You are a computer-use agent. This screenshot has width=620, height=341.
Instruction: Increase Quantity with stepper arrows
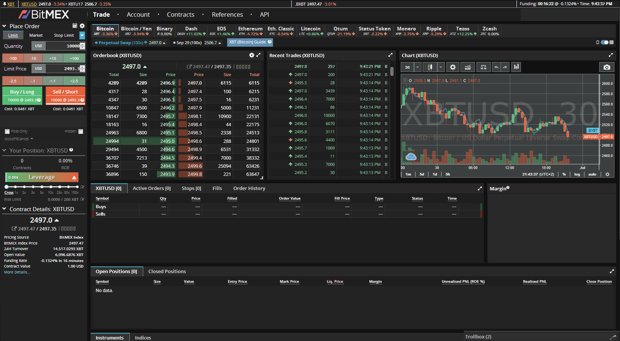82,46
